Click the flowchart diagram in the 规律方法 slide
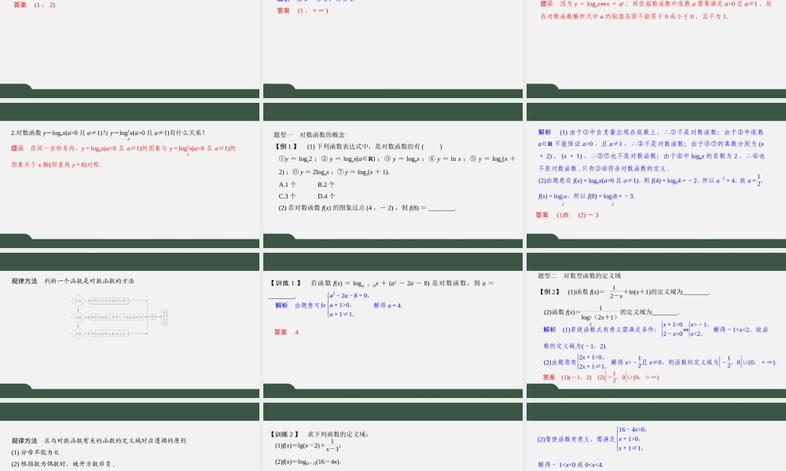 pyautogui.click(x=119, y=317)
